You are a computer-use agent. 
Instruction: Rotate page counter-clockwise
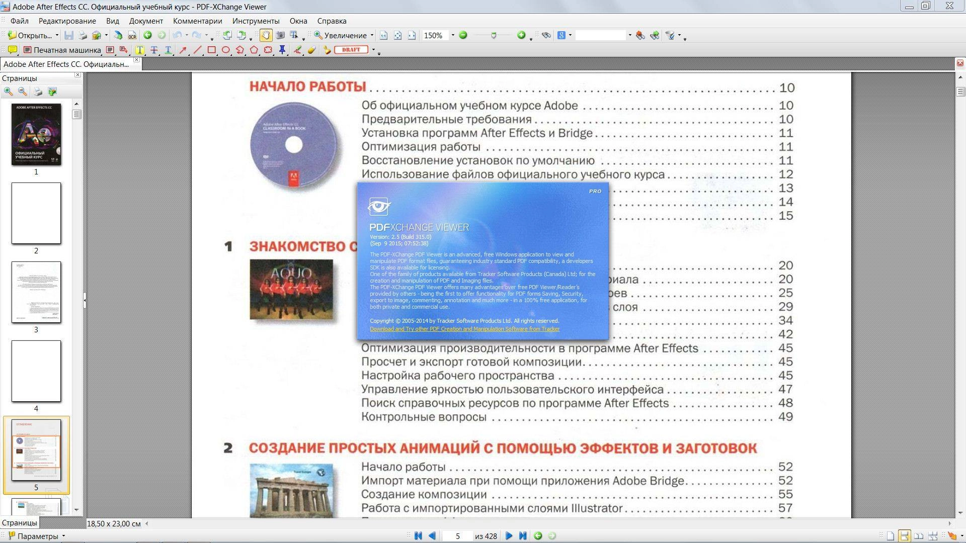tap(227, 35)
